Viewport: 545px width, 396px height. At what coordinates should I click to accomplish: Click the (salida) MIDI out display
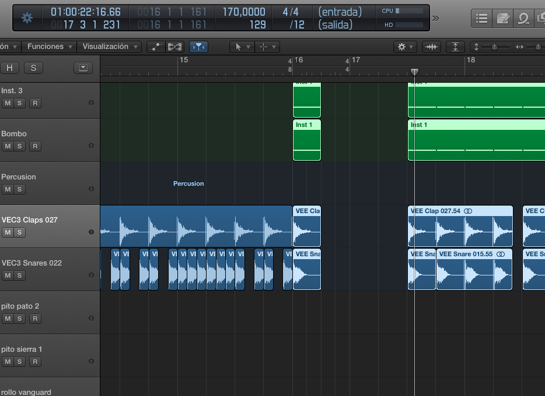coord(336,24)
